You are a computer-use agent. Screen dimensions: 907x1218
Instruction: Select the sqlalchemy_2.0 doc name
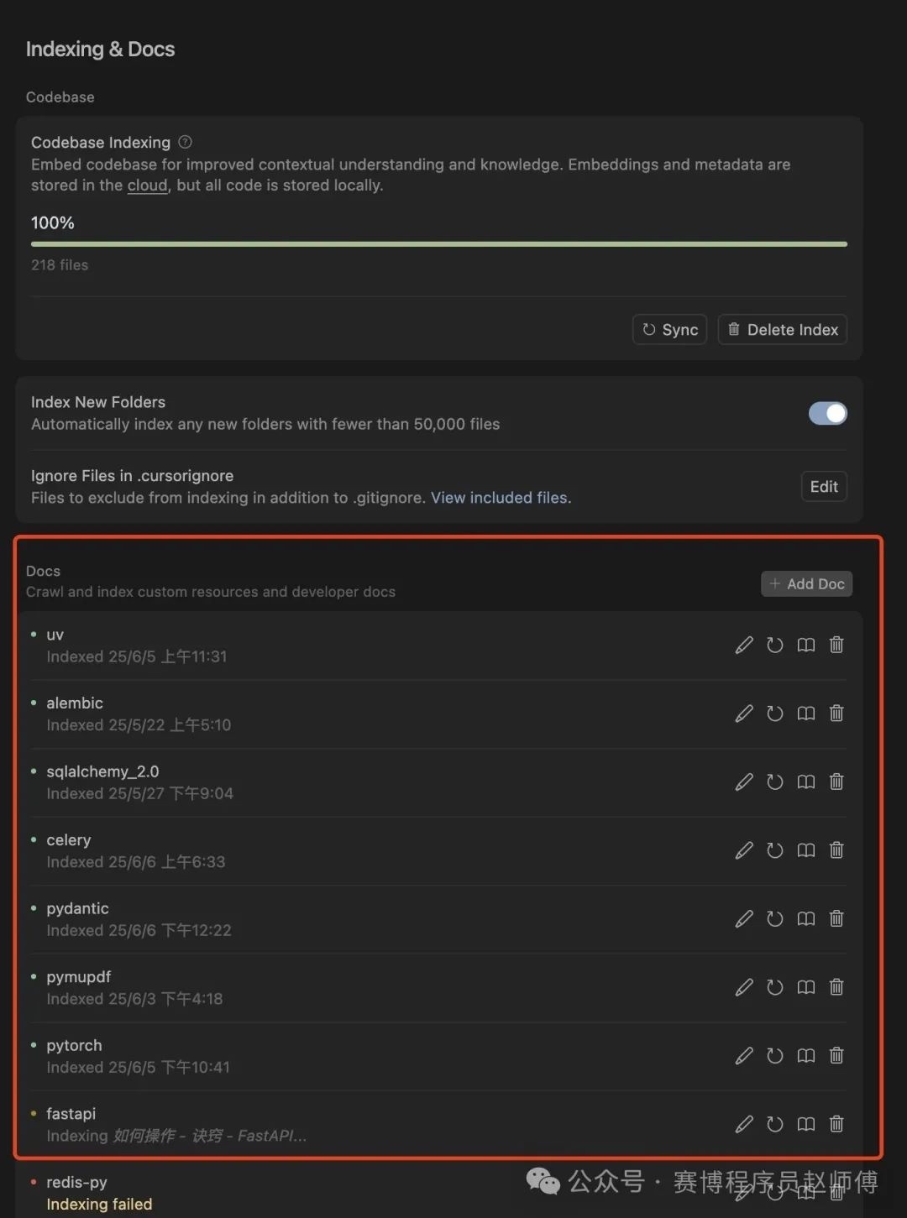pos(102,771)
